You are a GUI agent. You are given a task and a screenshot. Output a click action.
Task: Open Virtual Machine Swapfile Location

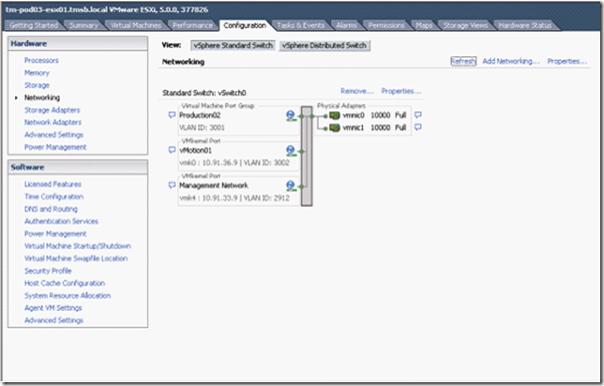(x=76, y=259)
